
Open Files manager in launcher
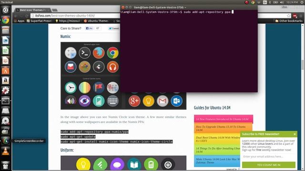[5, 30]
